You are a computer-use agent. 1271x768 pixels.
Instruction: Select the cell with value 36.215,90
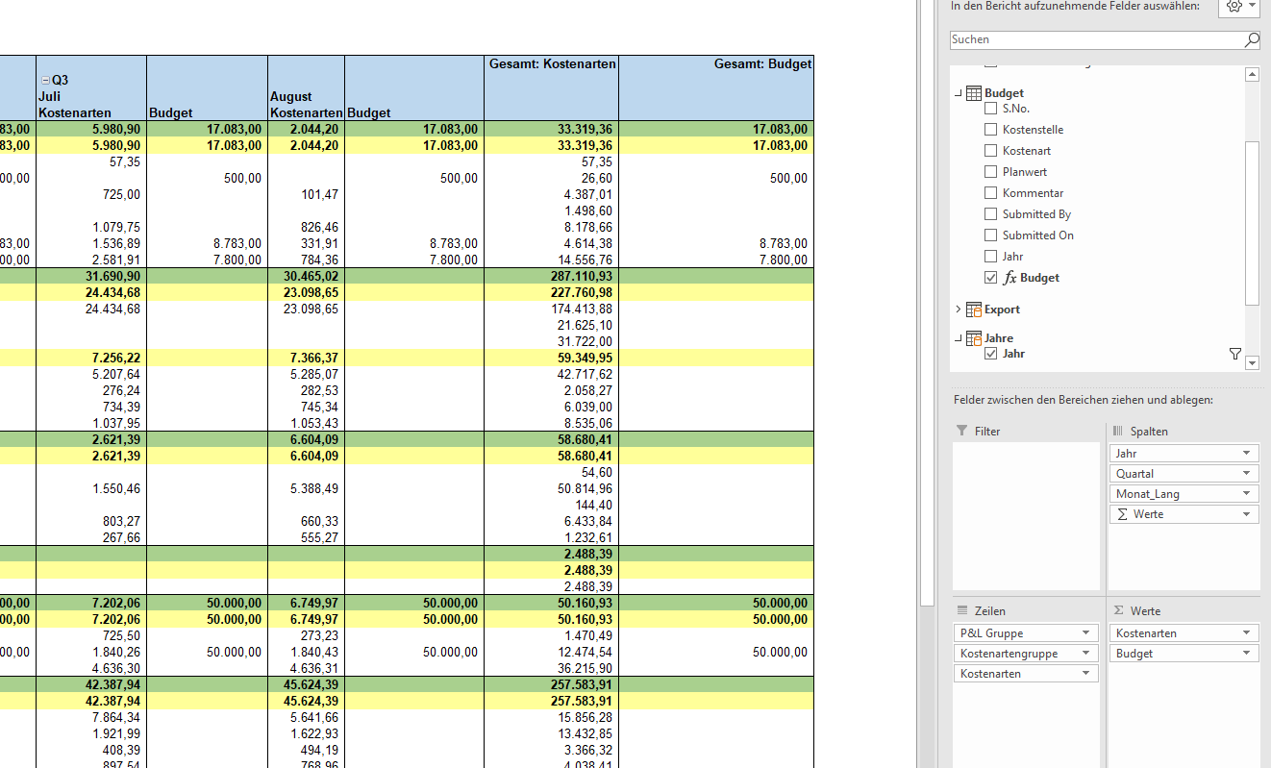point(551,669)
